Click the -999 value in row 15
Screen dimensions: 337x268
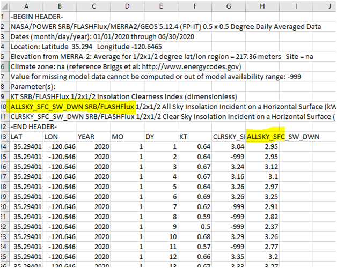(x=229, y=157)
